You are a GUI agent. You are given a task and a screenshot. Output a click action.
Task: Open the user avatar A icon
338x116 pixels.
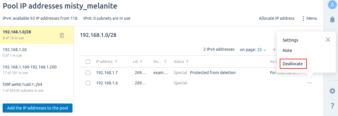[332, 5]
